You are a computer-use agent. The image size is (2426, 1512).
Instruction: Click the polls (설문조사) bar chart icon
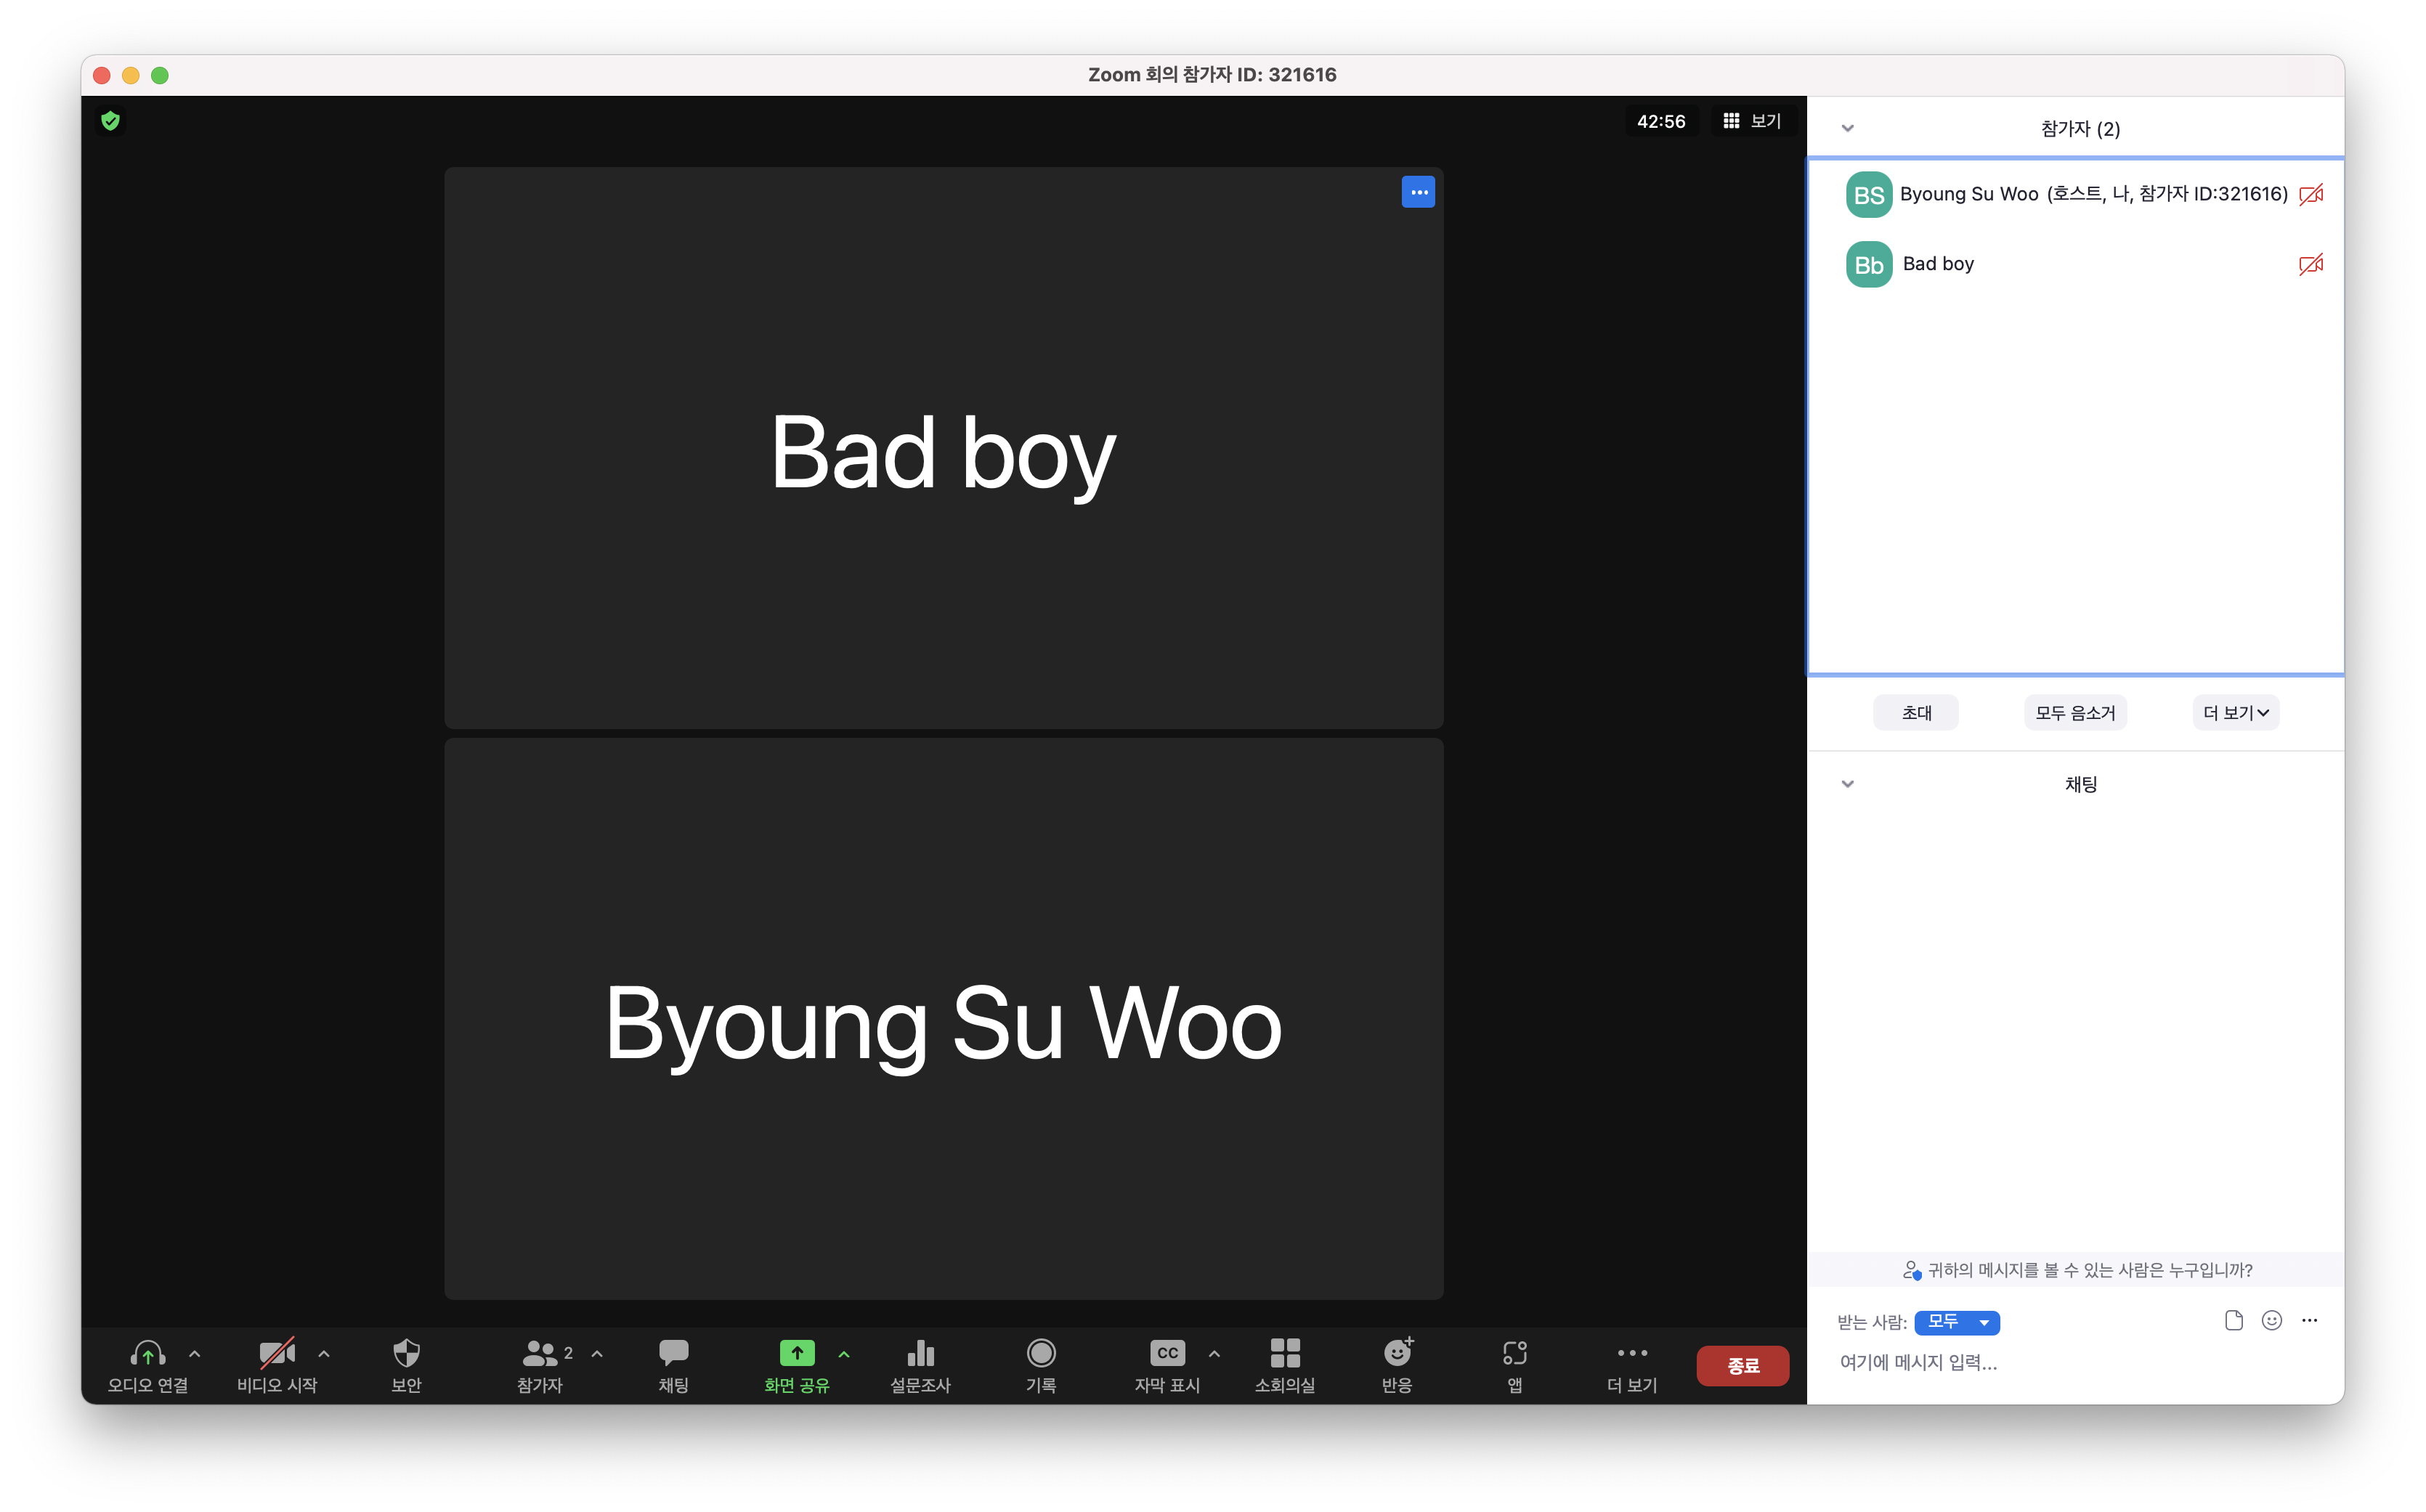pos(920,1354)
